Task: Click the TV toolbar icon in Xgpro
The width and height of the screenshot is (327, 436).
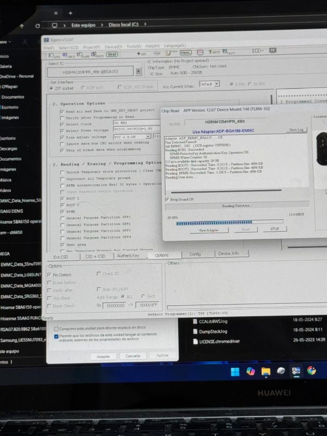Action: (x=273, y=50)
